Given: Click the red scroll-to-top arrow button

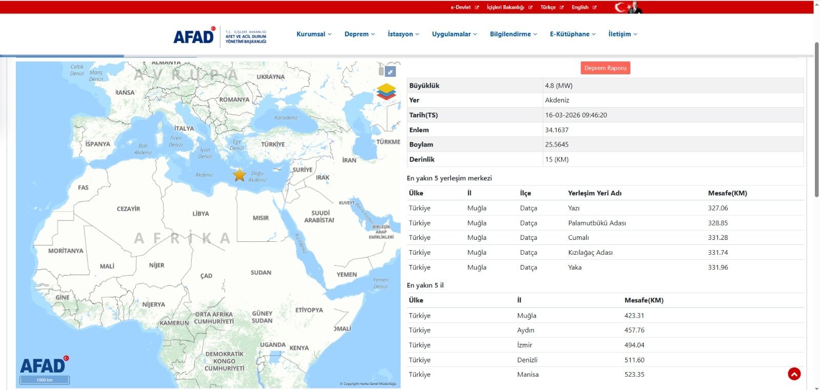Looking at the screenshot, I should [794, 374].
